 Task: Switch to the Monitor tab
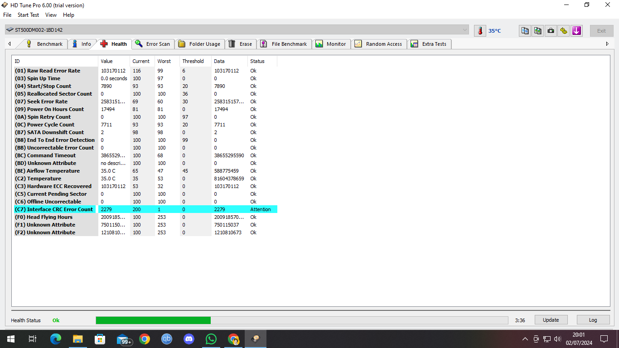coord(331,44)
